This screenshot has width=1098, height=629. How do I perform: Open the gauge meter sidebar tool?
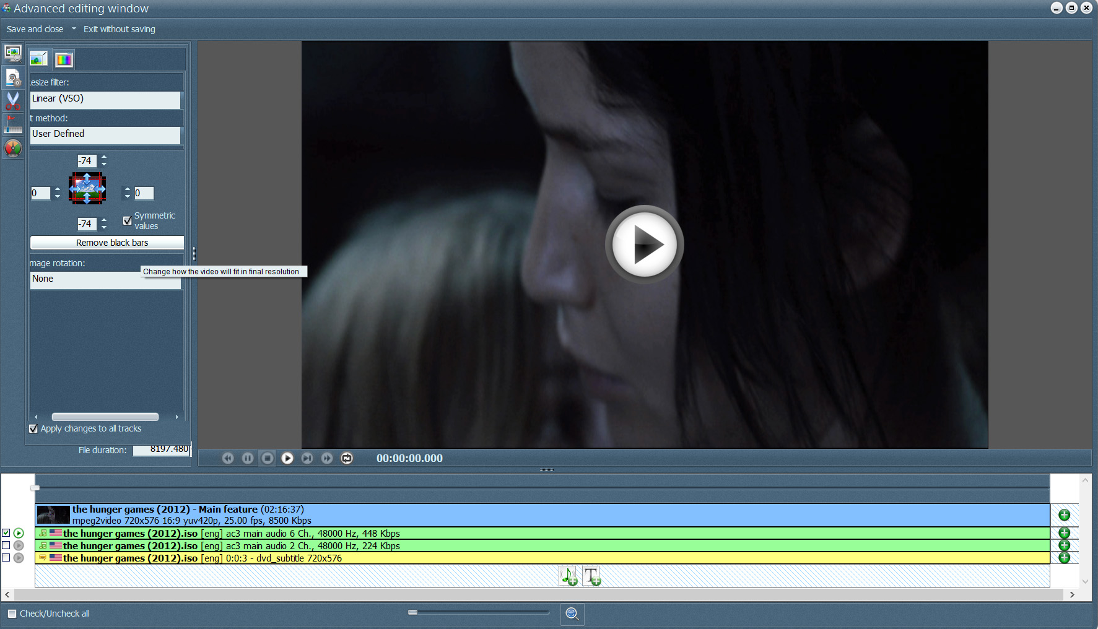click(x=13, y=148)
